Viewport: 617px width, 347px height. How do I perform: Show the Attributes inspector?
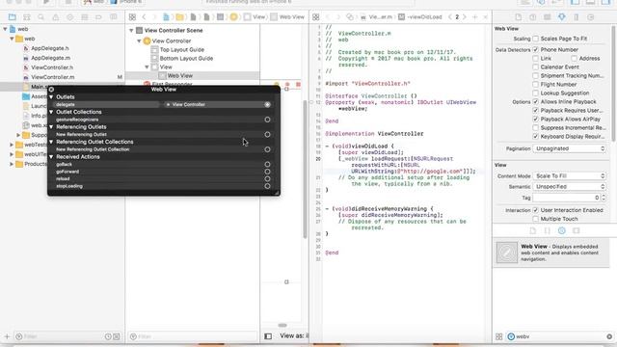562,17
